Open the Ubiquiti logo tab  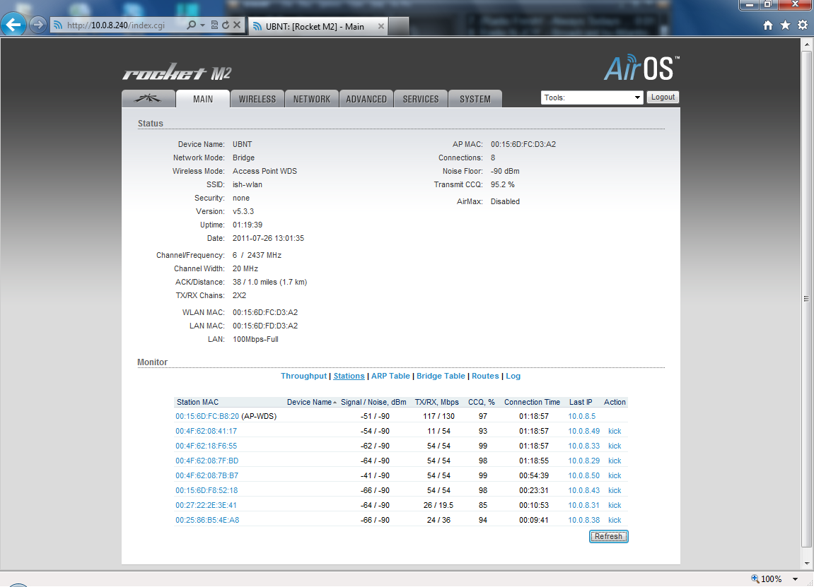(149, 99)
